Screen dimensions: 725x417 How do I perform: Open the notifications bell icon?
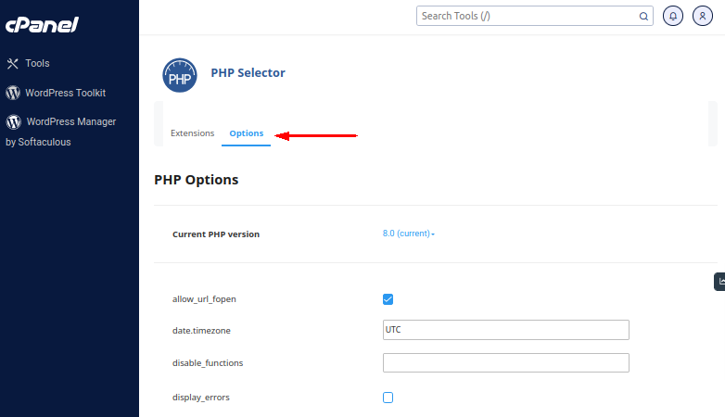pos(673,16)
